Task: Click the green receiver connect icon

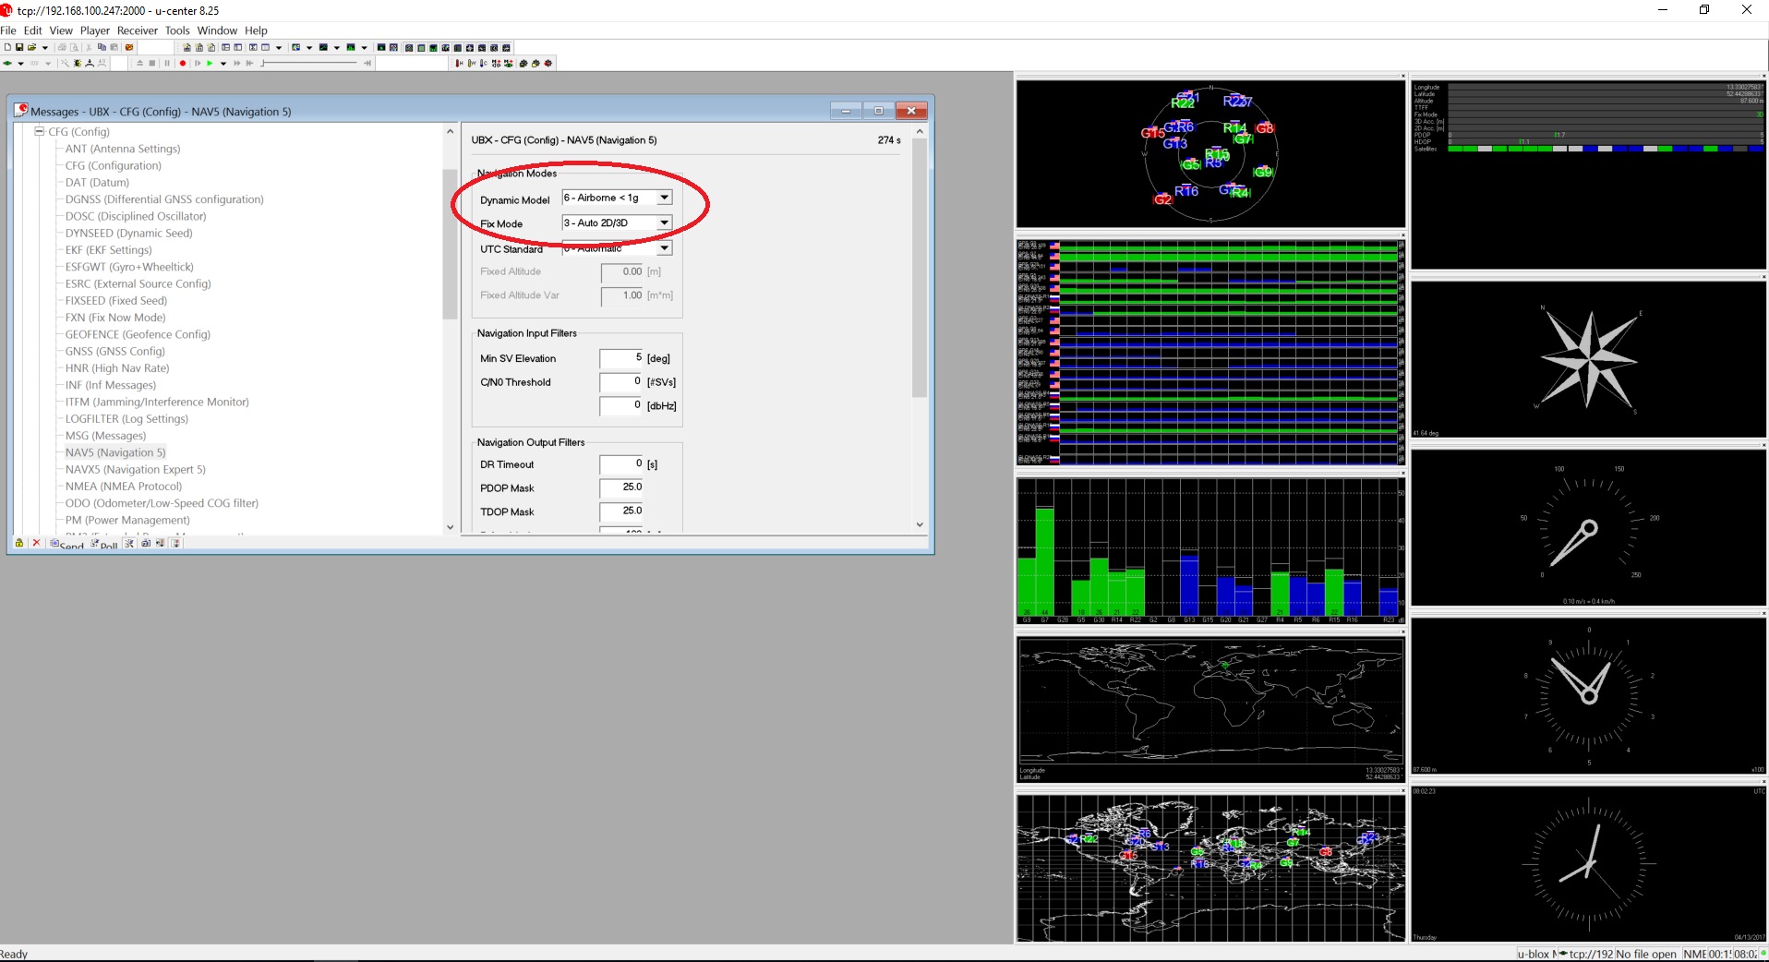Action: (x=7, y=63)
